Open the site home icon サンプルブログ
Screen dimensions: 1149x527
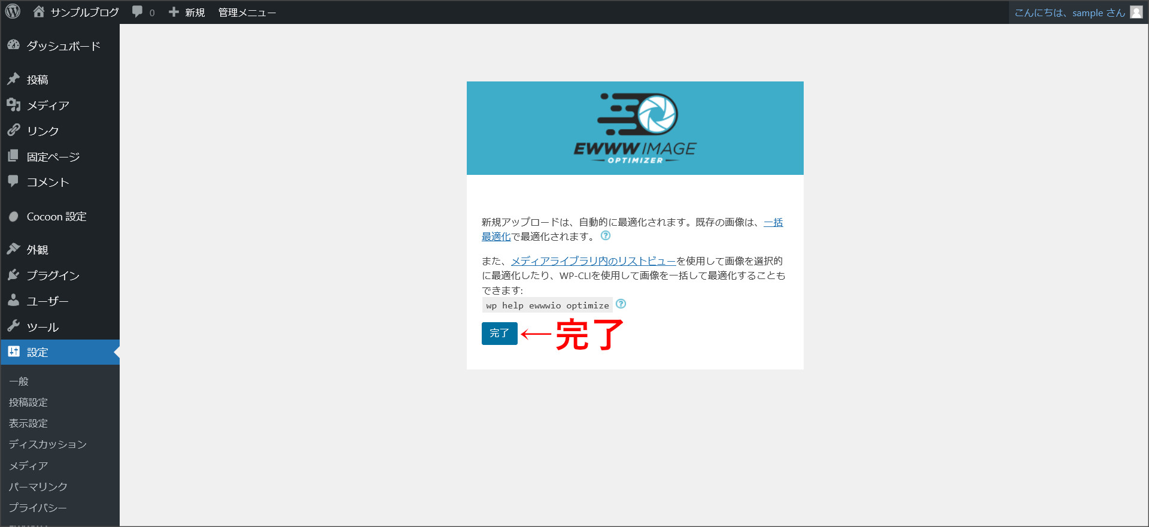[x=39, y=12]
